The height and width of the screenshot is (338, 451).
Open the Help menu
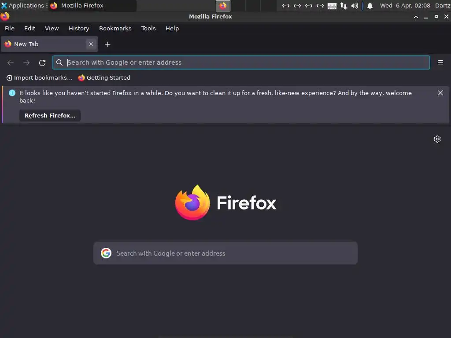[172, 29]
